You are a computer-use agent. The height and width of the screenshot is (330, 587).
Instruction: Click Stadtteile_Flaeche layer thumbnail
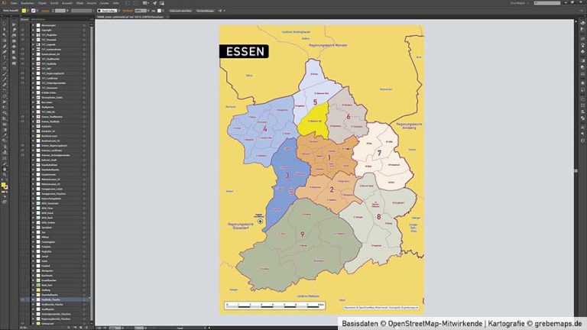click(38, 299)
